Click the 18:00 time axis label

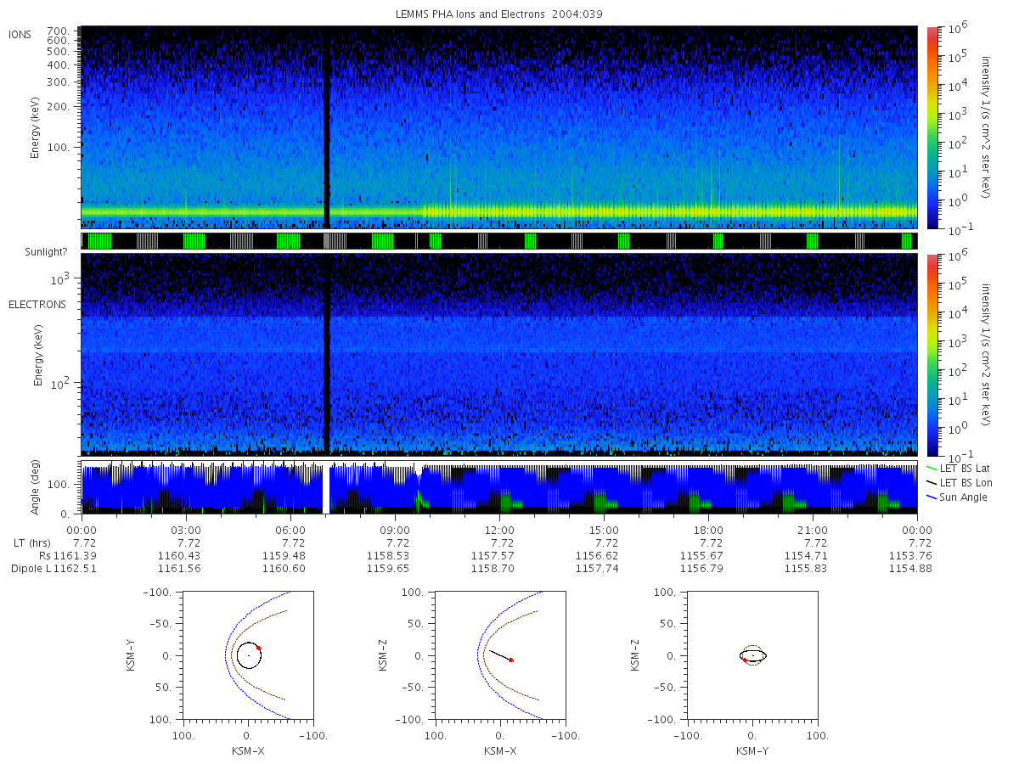[708, 529]
